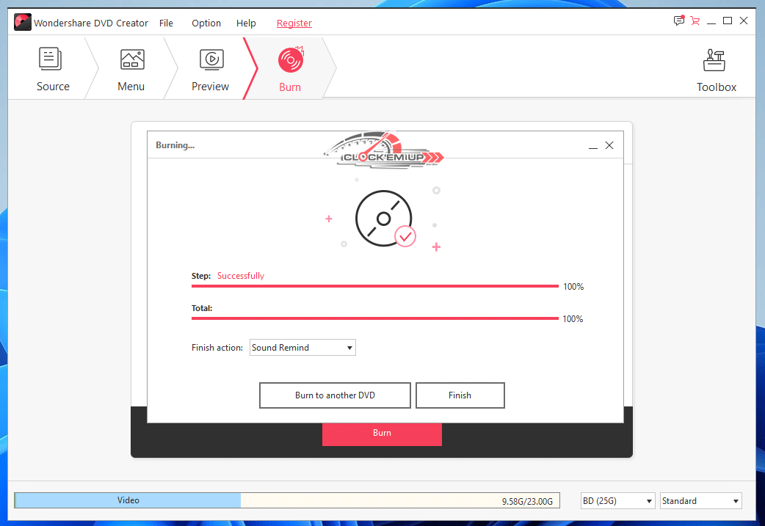Select the Burn disc icon
765x526 pixels.
coord(291,59)
